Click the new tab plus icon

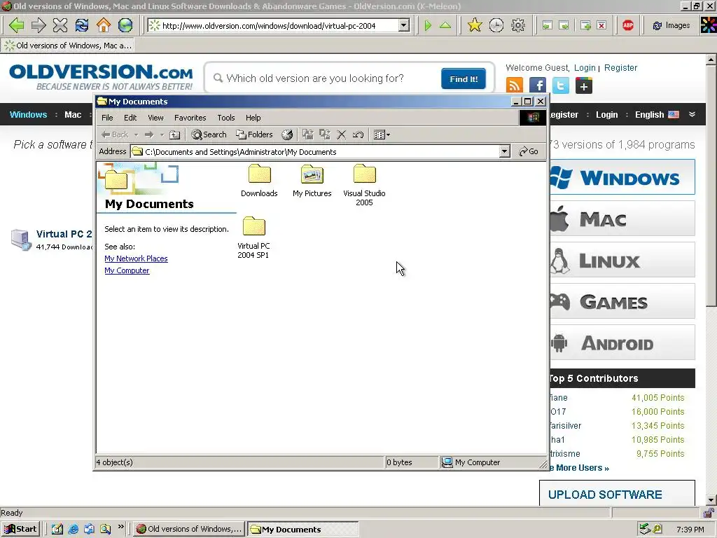(x=585, y=26)
